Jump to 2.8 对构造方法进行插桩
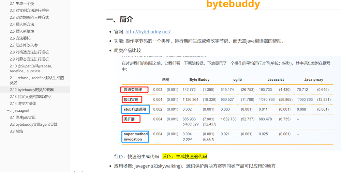This screenshot has height=172, width=341. pos(29,52)
